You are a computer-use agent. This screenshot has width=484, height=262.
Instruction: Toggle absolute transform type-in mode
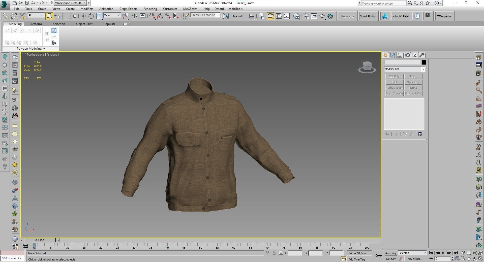(281, 253)
